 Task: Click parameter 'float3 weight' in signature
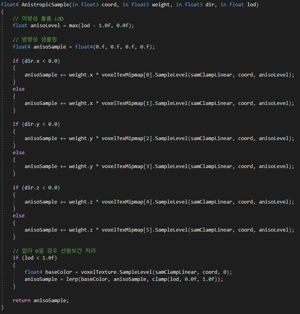(x=151, y=5)
